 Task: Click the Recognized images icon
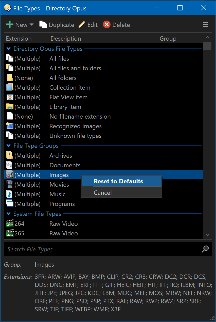pyautogui.click(x=10, y=126)
